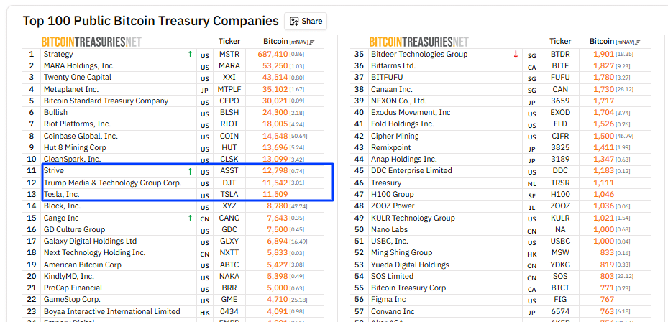Select H100 Group name
Screen dimensions: 668x322
393,194
